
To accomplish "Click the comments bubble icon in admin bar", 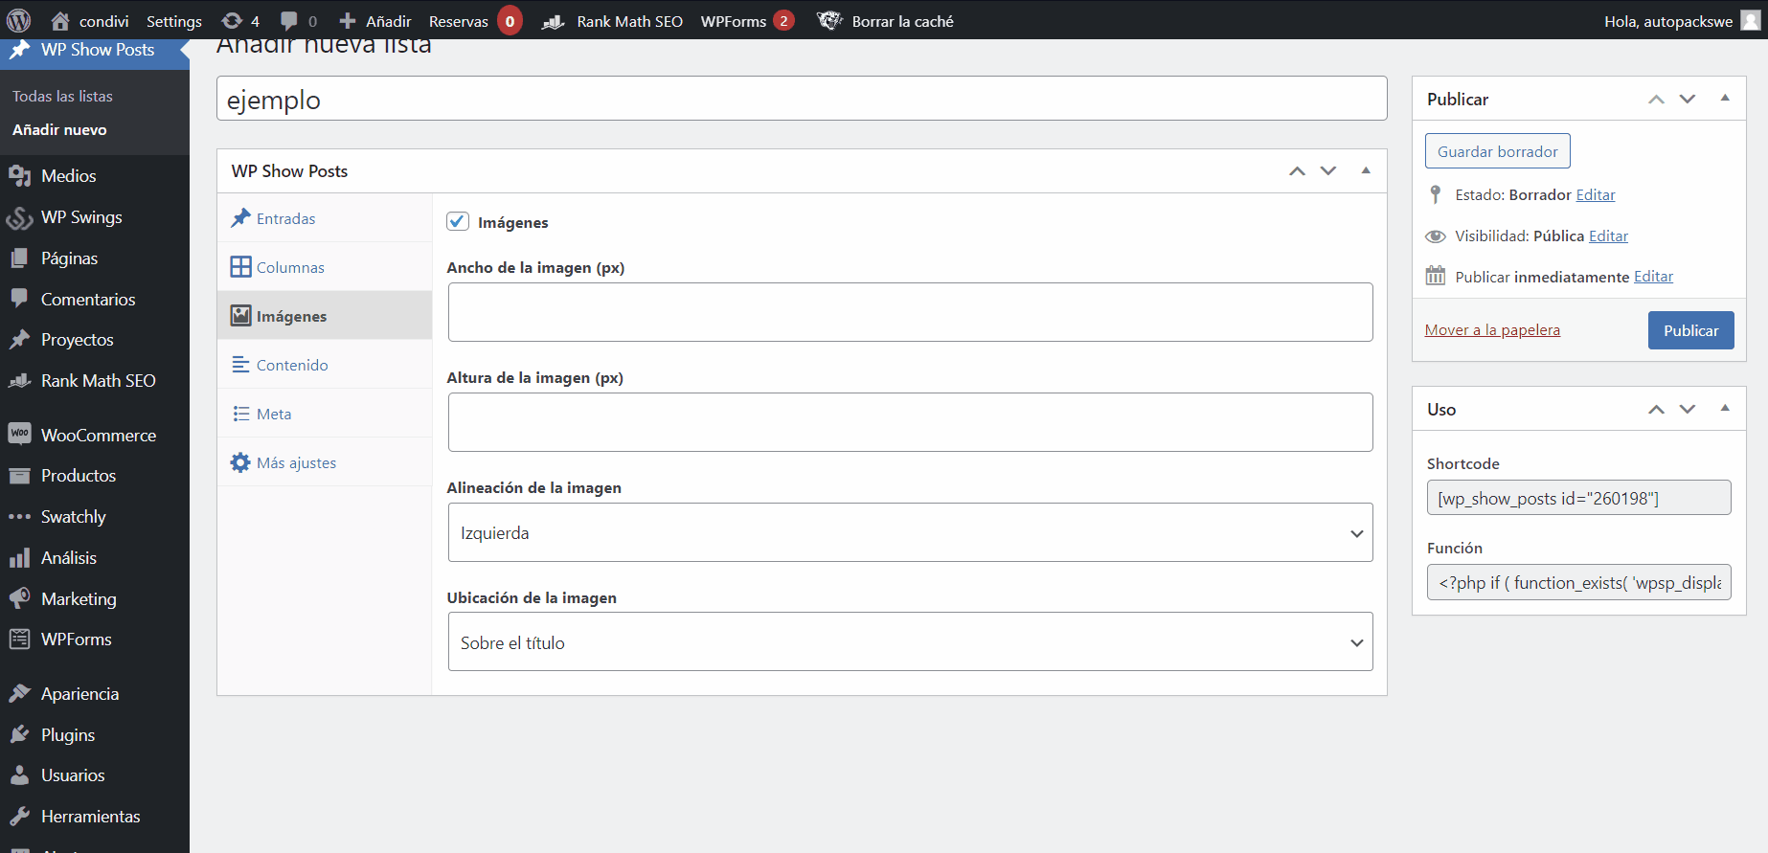I will (x=289, y=20).
